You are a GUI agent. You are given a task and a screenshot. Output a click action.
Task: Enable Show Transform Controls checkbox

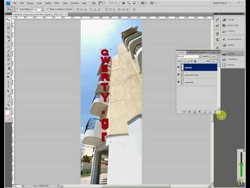click(48, 9)
